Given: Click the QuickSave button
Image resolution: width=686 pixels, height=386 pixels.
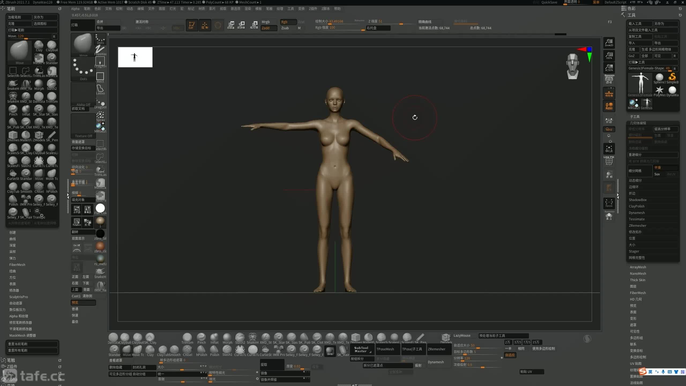Looking at the screenshot, I should pos(549,2).
